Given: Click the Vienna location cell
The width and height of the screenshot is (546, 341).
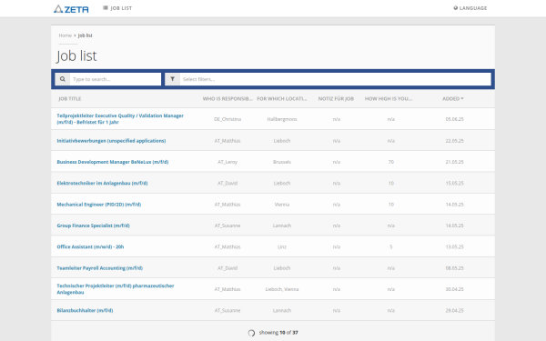Looking at the screenshot, I should (x=282, y=205).
